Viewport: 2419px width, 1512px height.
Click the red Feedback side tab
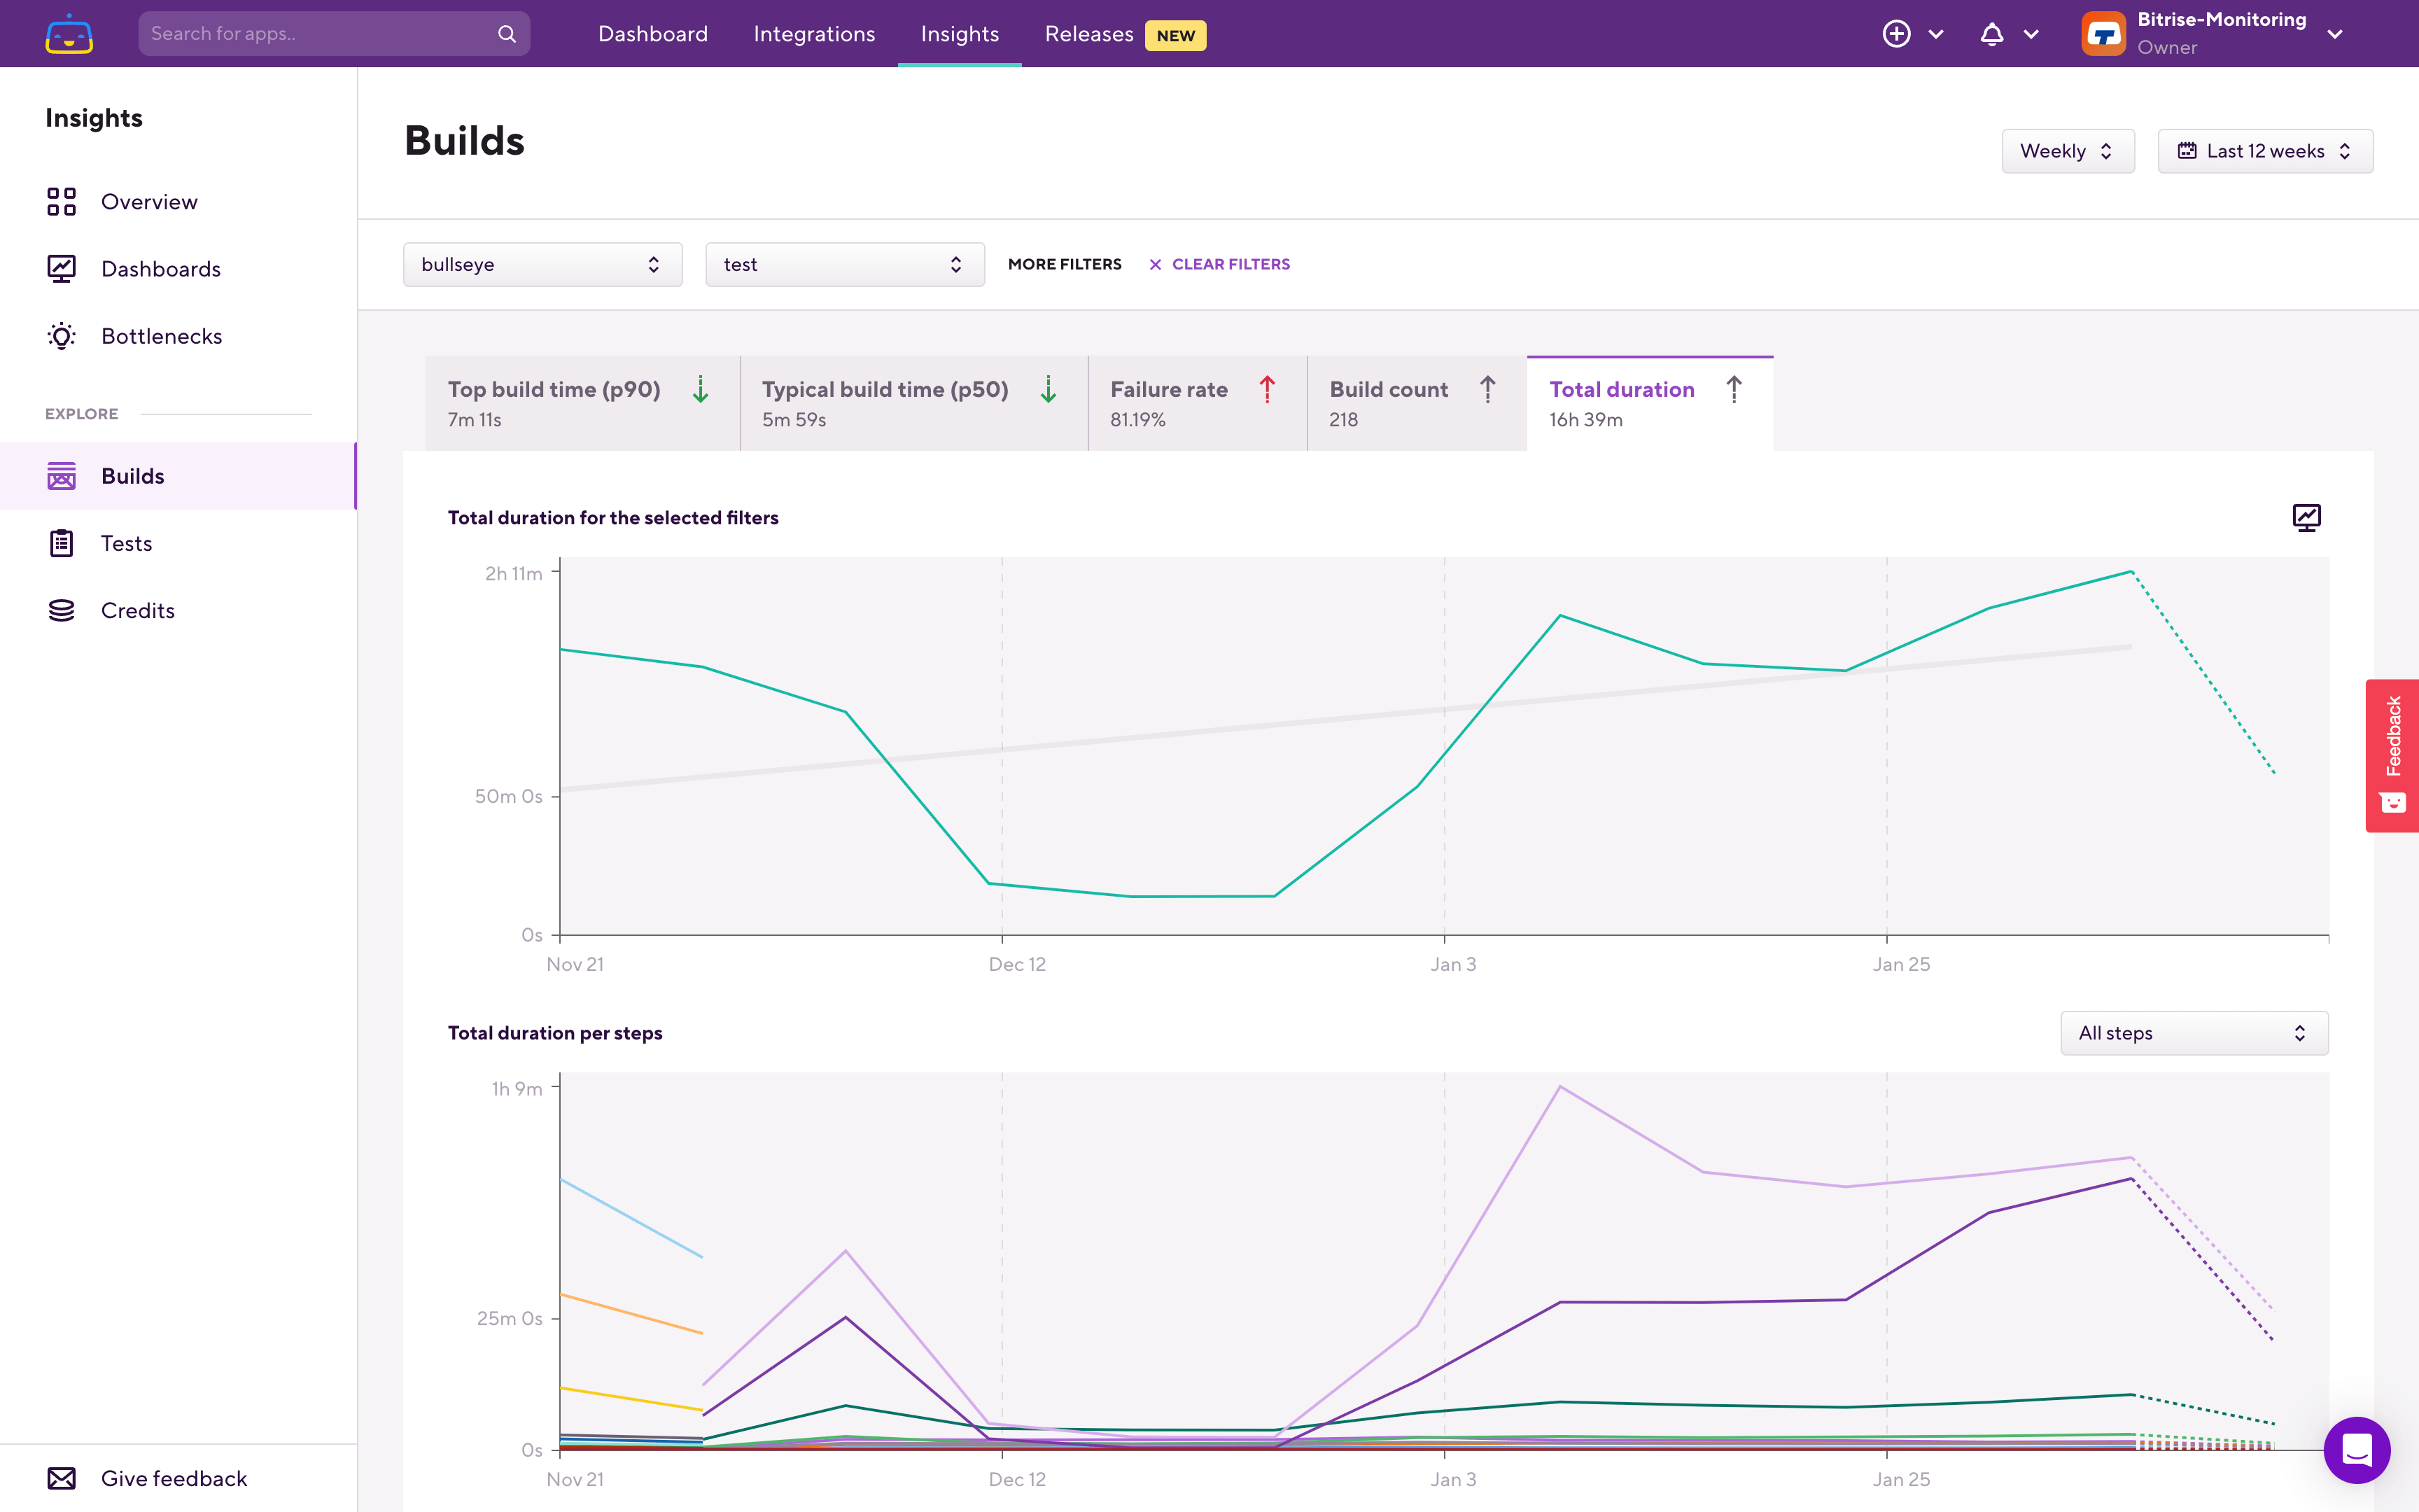click(2392, 755)
